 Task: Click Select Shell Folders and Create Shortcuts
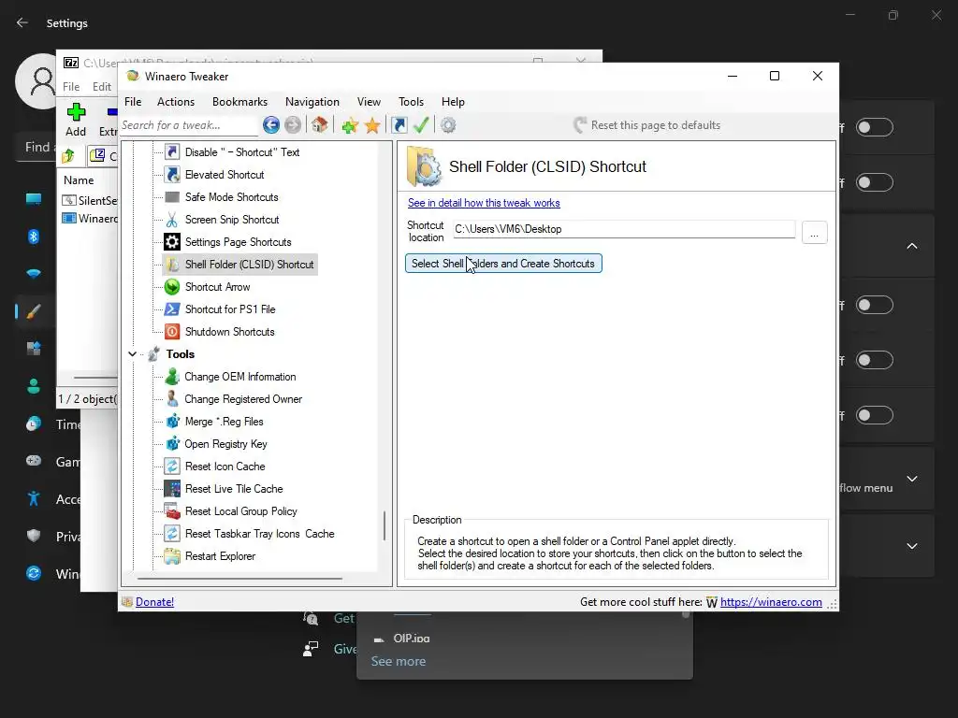[503, 264]
